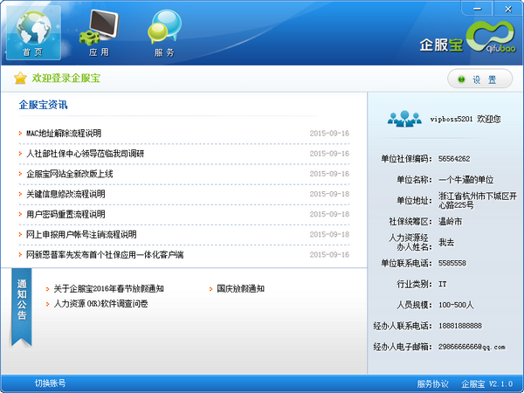Click 社保统筹区 value 温岭市

click(450, 222)
